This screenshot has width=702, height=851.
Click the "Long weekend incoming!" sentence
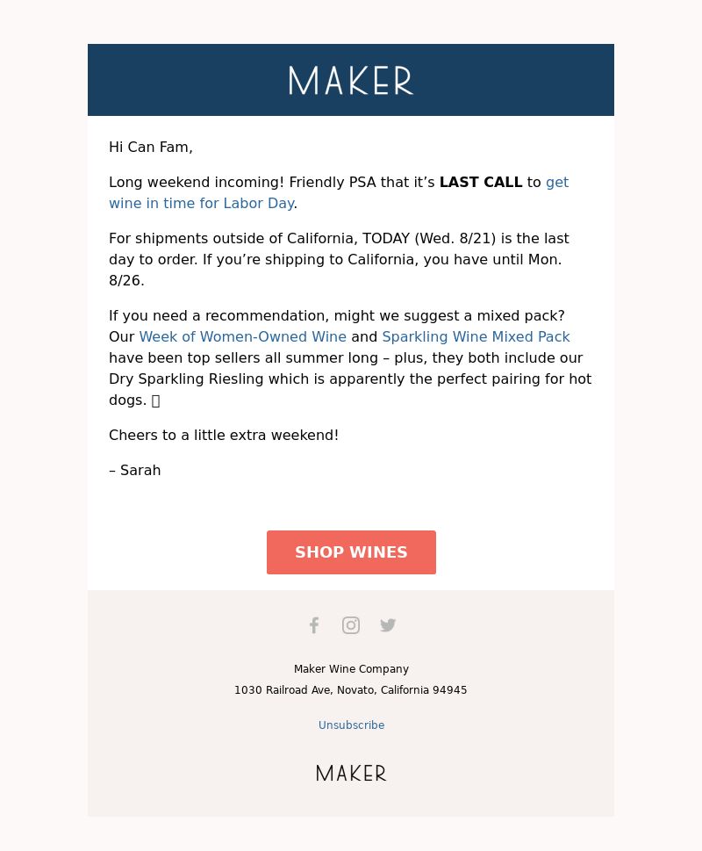(197, 183)
